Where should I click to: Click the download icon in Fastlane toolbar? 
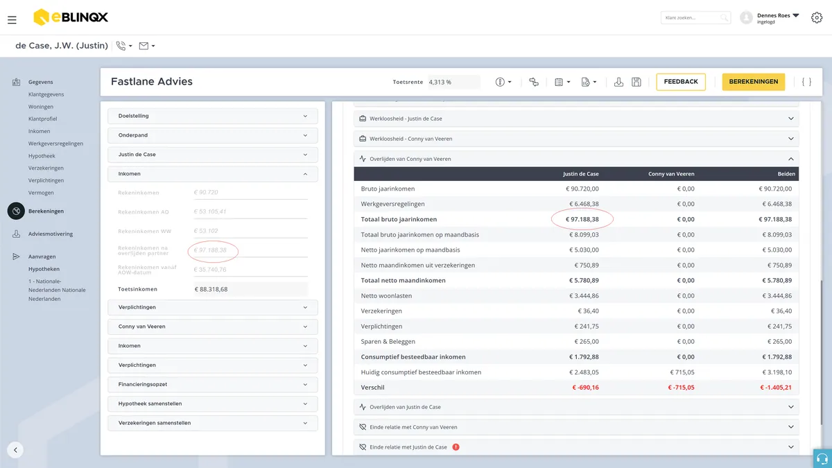point(619,82)
